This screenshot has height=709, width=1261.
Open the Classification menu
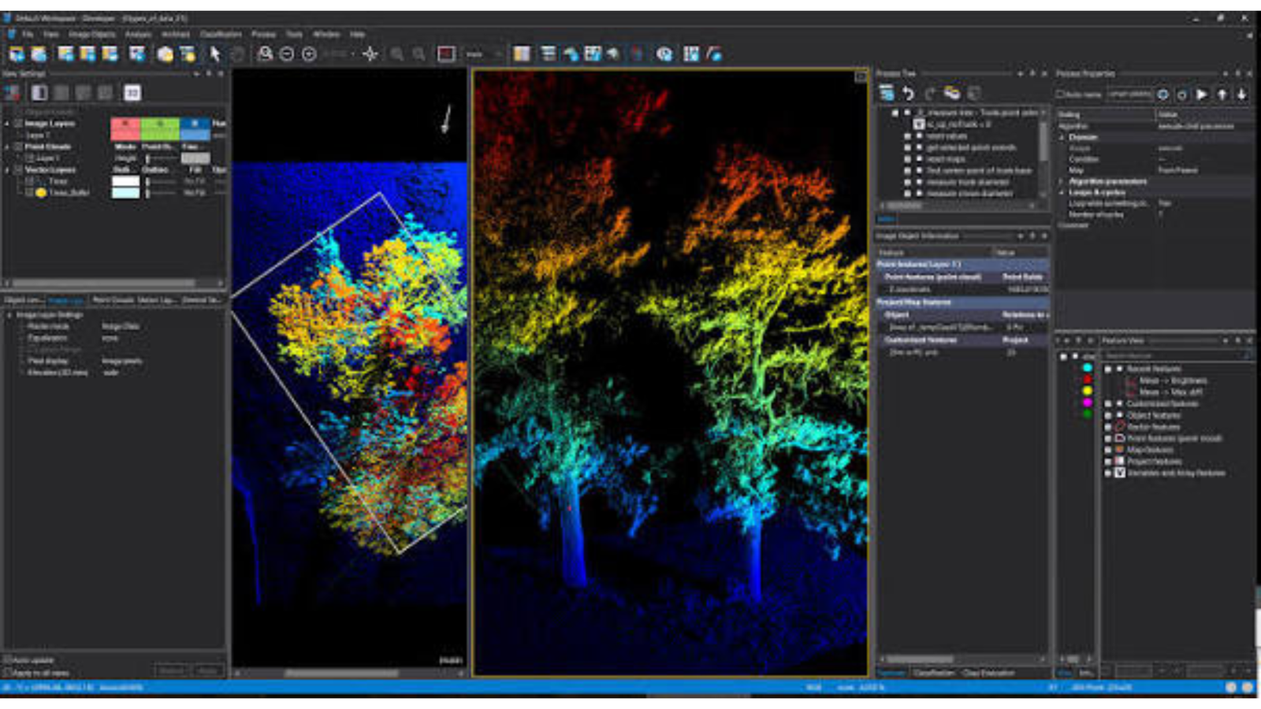(221, 35)
